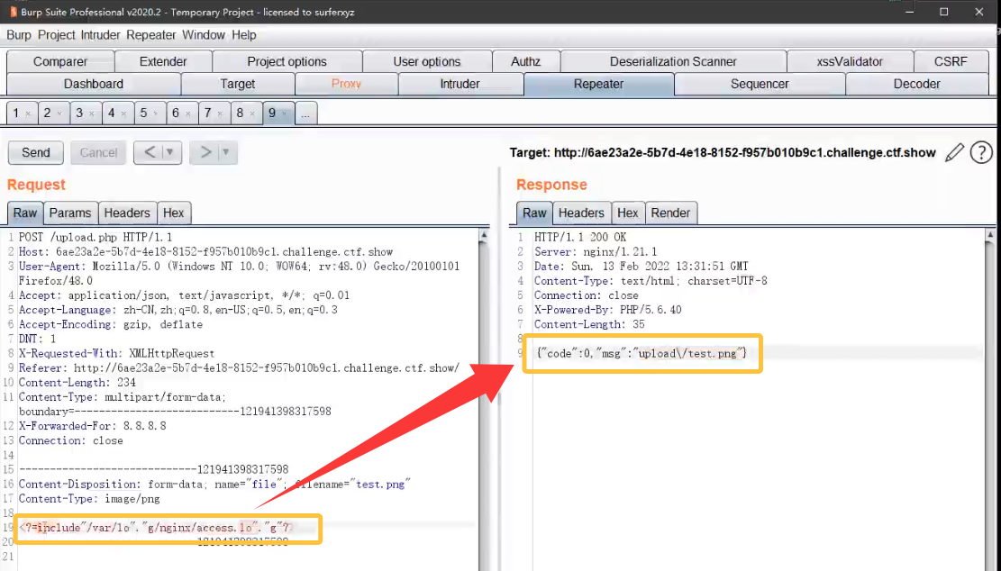Click the request pane scroll up arrow

click(484, 235)
